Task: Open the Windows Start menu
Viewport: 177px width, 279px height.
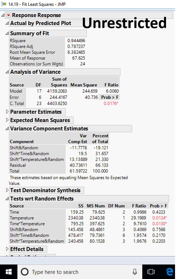Action: coord(9,272)
